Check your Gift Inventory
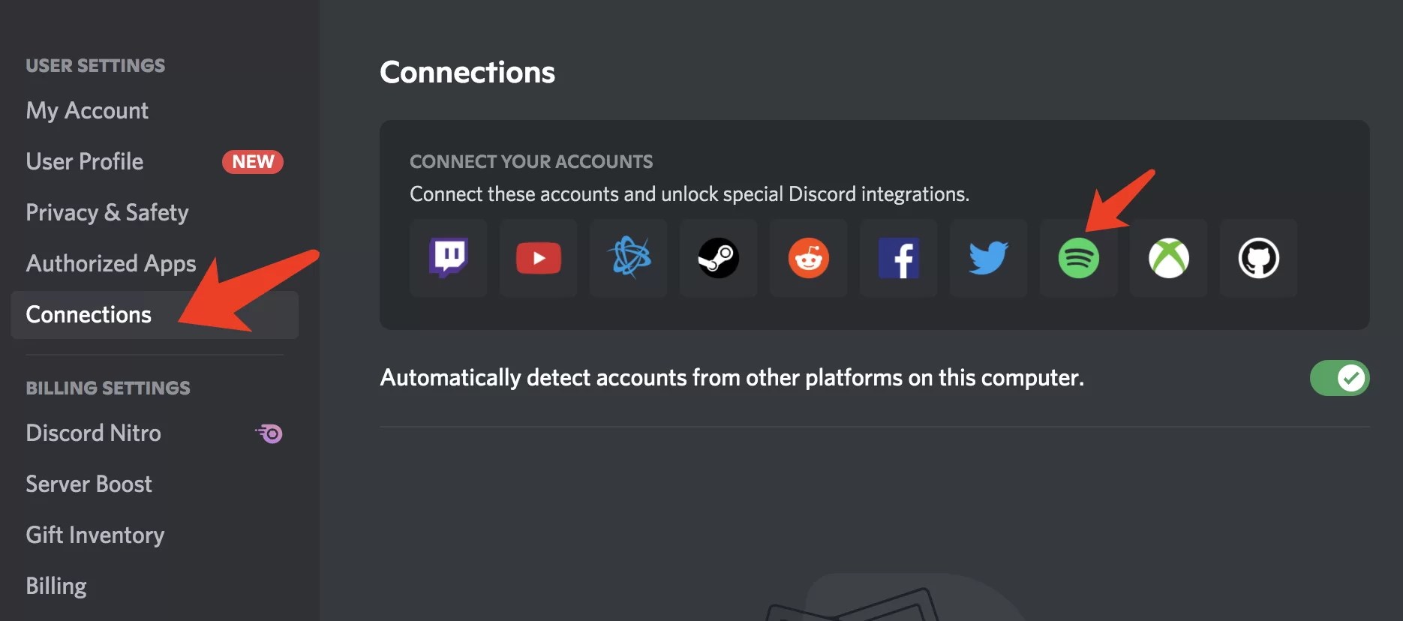This screenshot has width=1403, height=621. [x=95, y=535]
